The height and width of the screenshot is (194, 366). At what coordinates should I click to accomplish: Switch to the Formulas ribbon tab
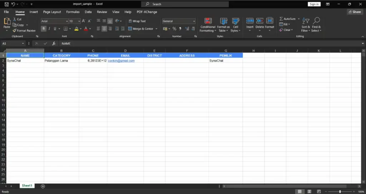(x=73, y=12)
